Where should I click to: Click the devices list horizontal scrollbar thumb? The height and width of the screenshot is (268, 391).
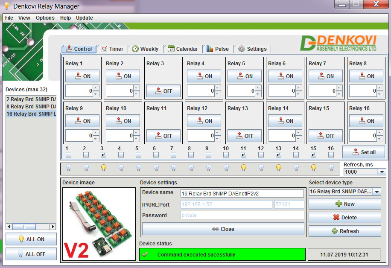coord(24,227)
